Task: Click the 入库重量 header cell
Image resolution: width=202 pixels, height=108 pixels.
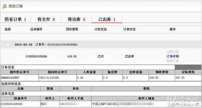Action: [x=90, y=72]
